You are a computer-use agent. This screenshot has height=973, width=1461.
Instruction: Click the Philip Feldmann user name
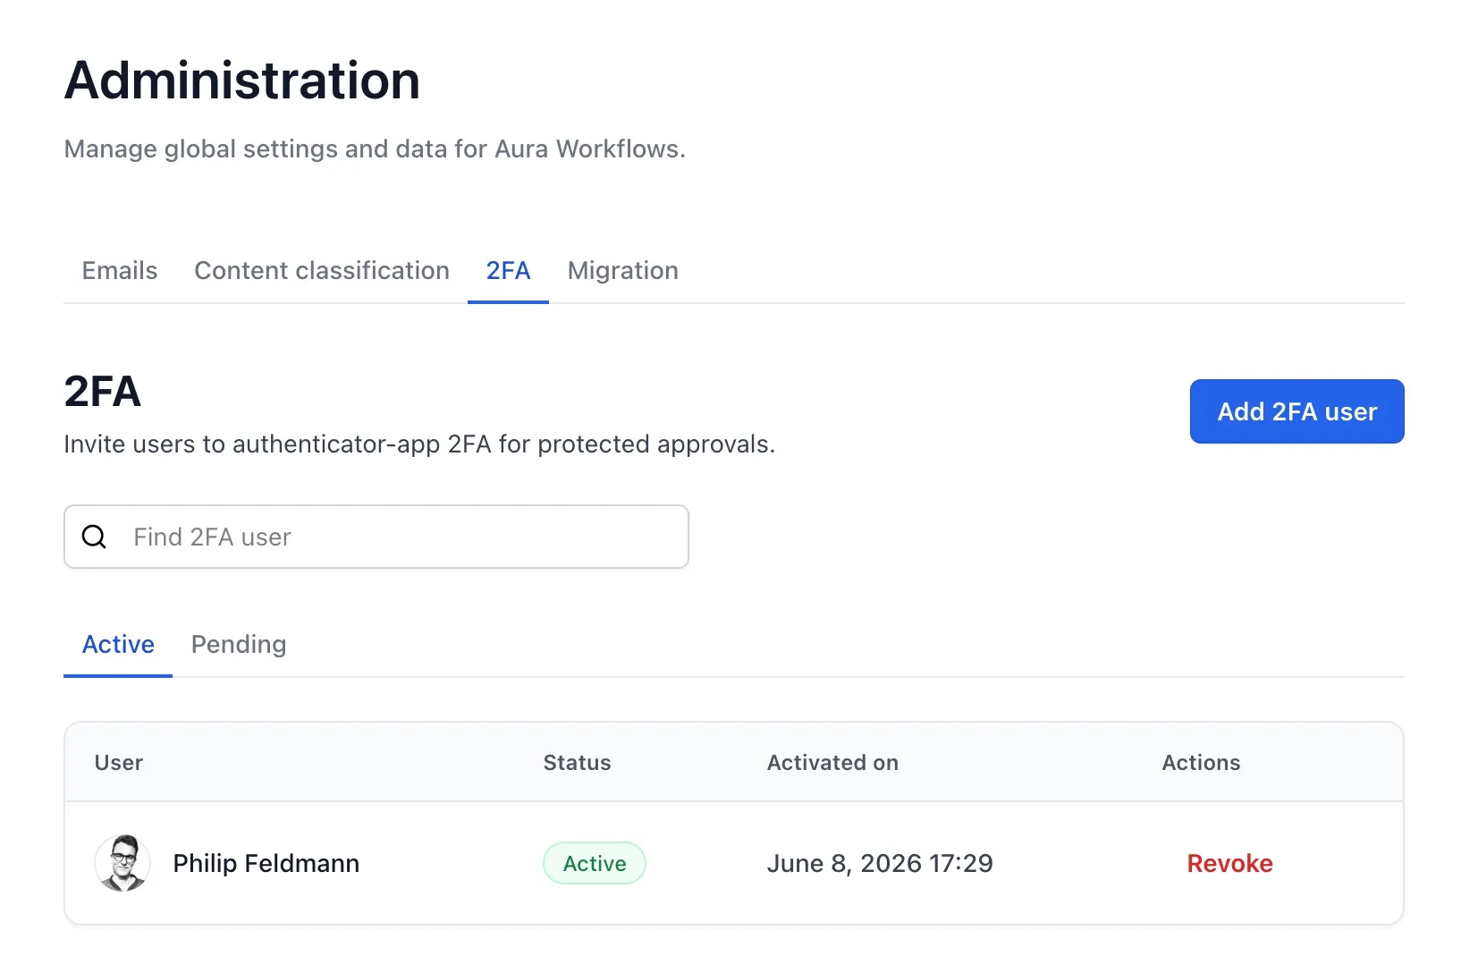tap(266, 864)
